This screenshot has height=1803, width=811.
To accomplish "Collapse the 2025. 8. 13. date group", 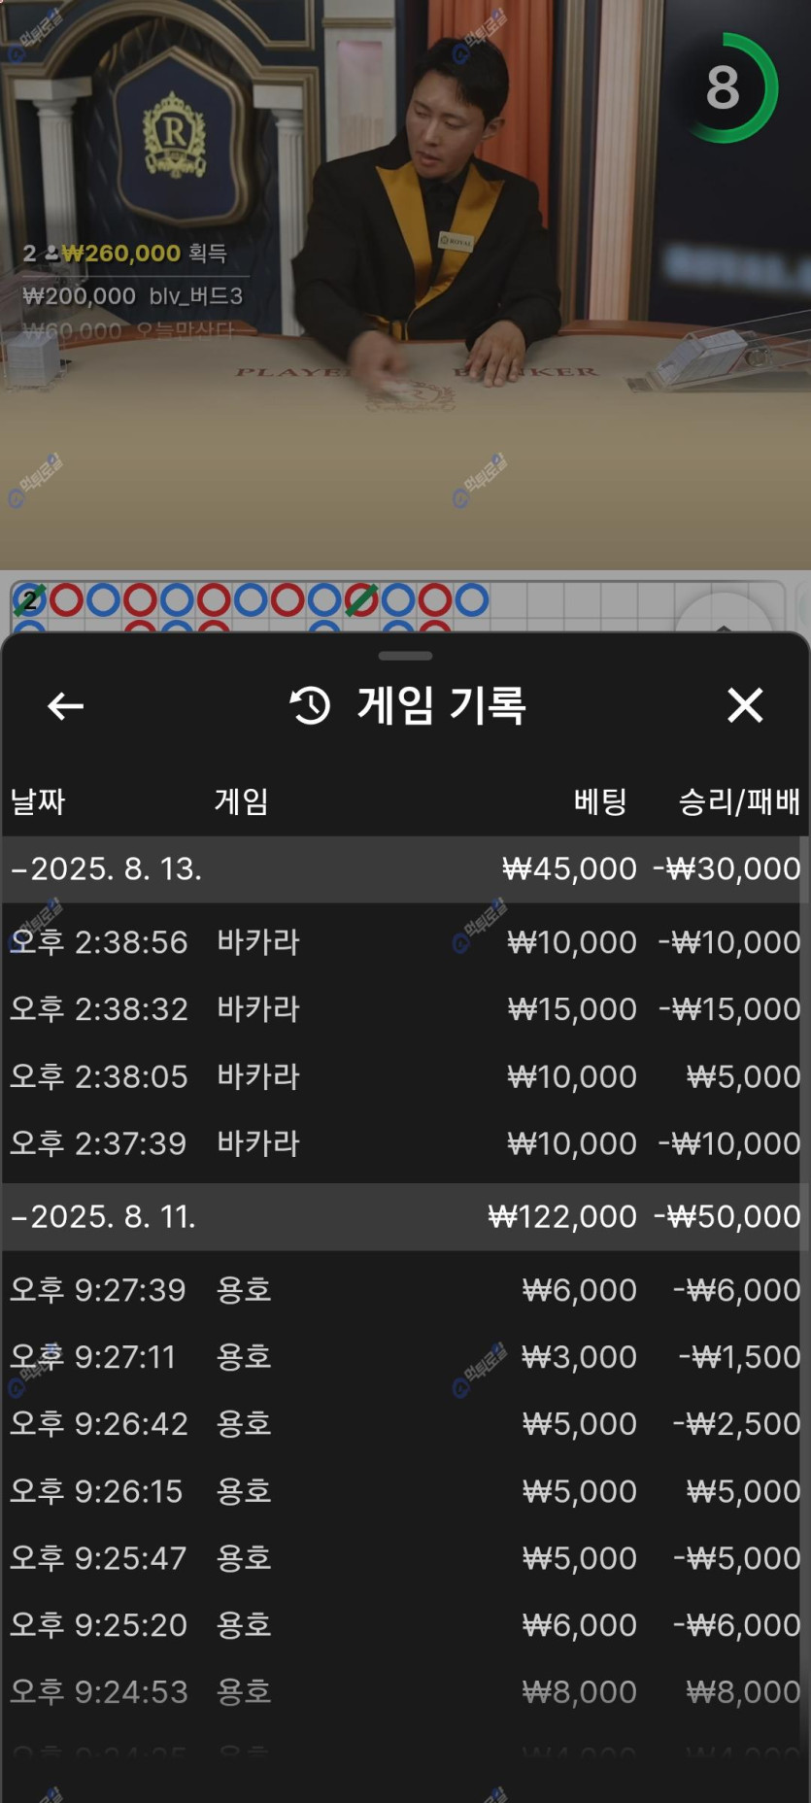I will click(405, 868).
